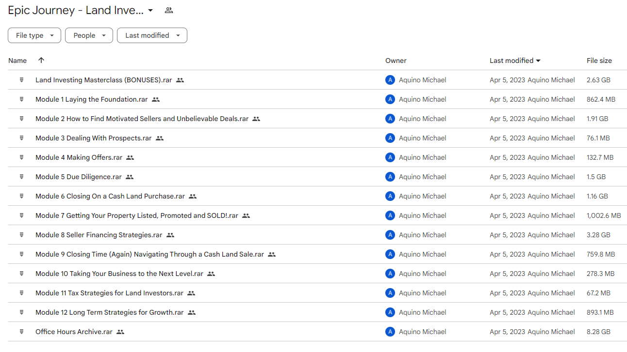
Task: Open the File type filter
Action: [34, 35]
